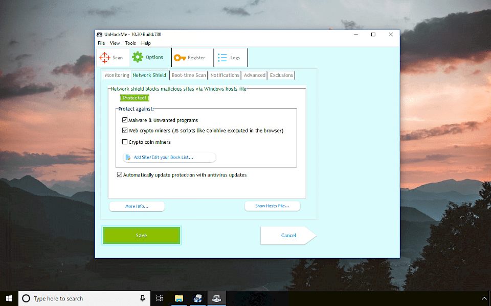491x306 pixels.
Task: Toggle automatic protection update checkbox
Action: tap(119, 174)
